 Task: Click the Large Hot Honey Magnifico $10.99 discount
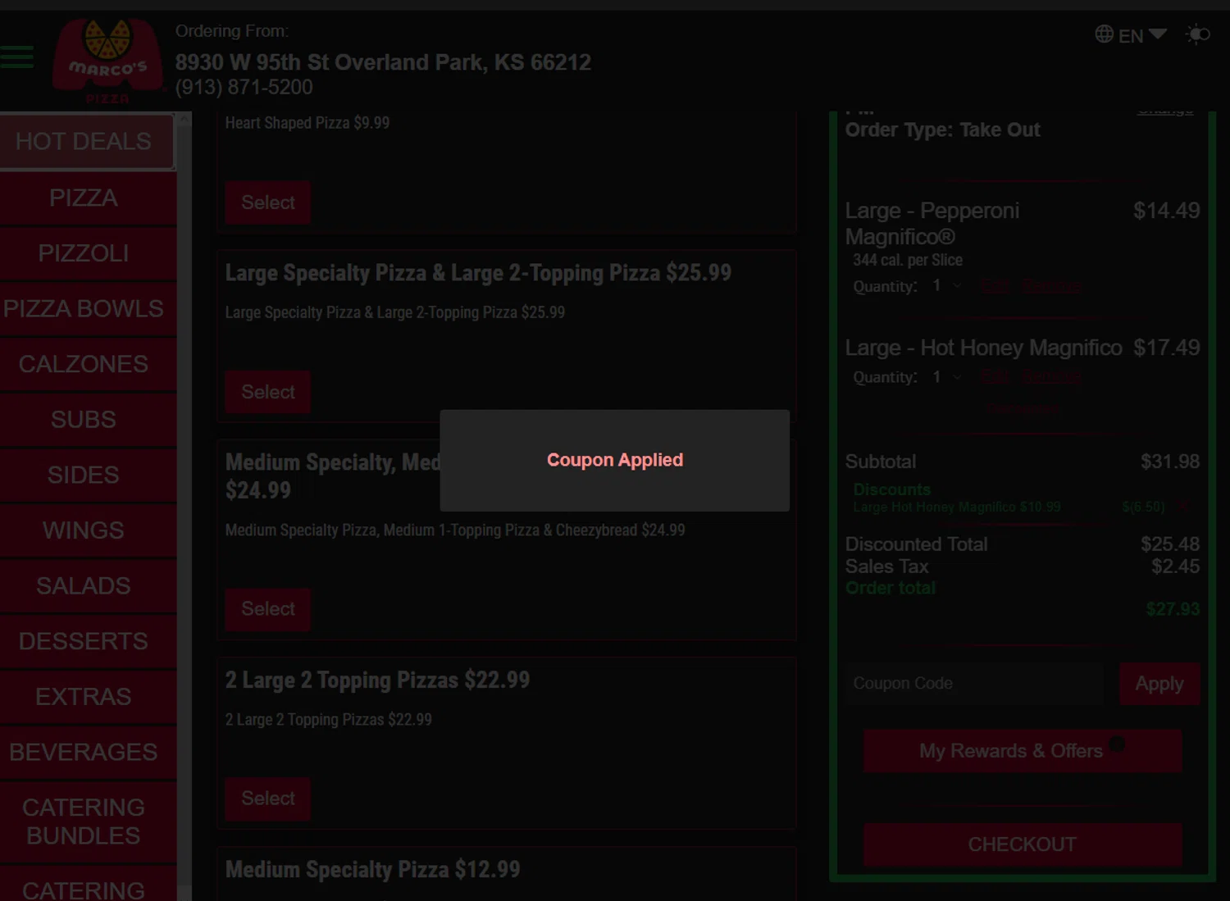pyautogui.click(x=957, y=507)
